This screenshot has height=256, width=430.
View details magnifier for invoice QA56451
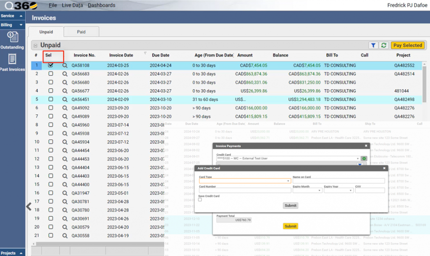click(x=65, y=99)
